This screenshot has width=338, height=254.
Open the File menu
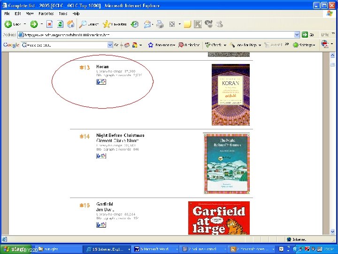click(7, 14)
